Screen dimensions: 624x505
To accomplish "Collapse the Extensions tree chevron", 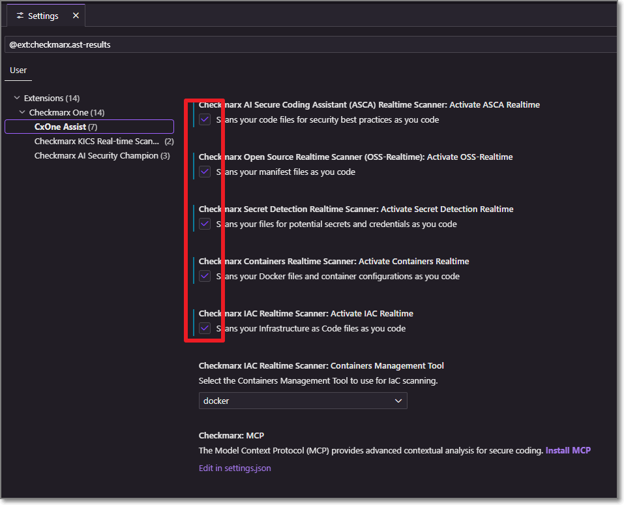I will 17,99.
